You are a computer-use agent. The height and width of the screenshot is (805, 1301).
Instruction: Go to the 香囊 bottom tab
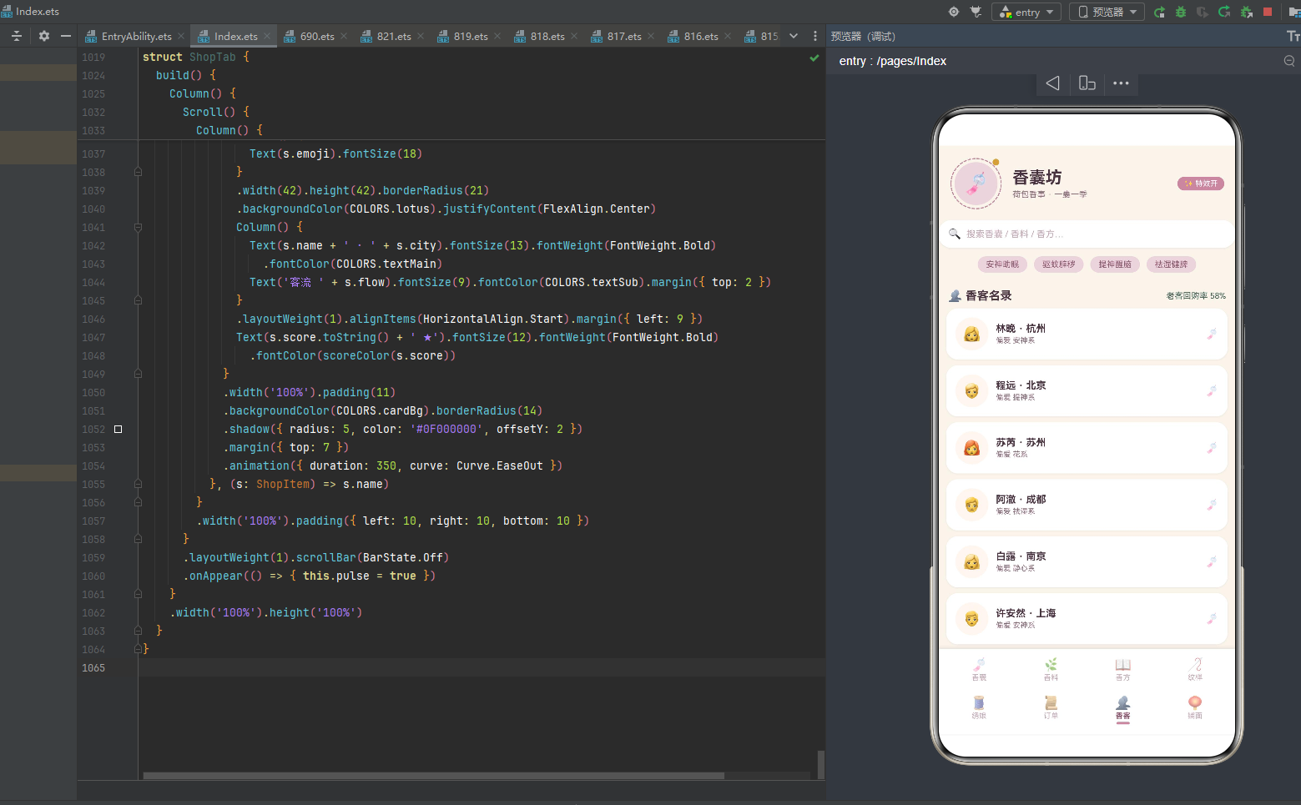coord(979,669)
